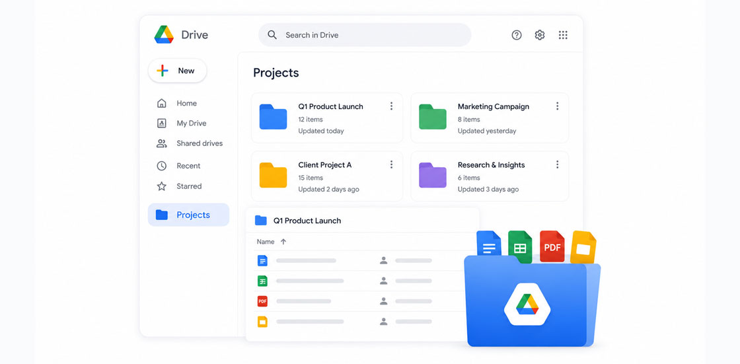Open the blue Q1 Product Launch folder icon
Screen dimensions: 740x364
tap(274, 117)
